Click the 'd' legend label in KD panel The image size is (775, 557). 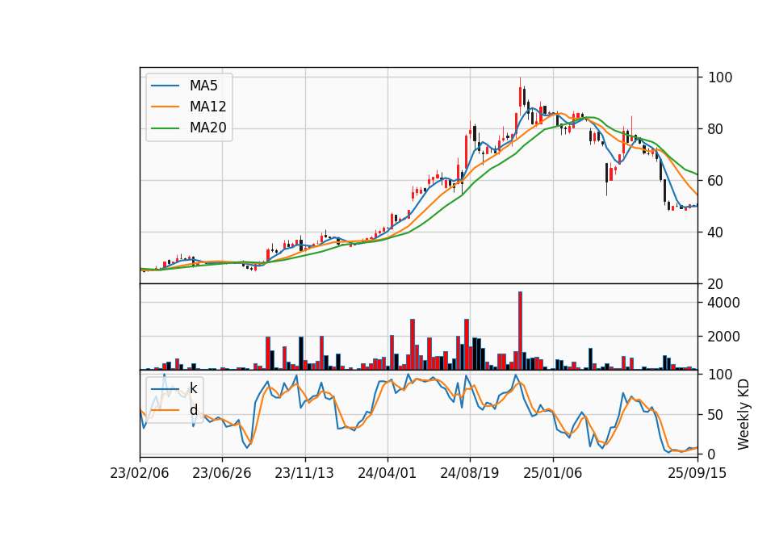coord(193,410)
